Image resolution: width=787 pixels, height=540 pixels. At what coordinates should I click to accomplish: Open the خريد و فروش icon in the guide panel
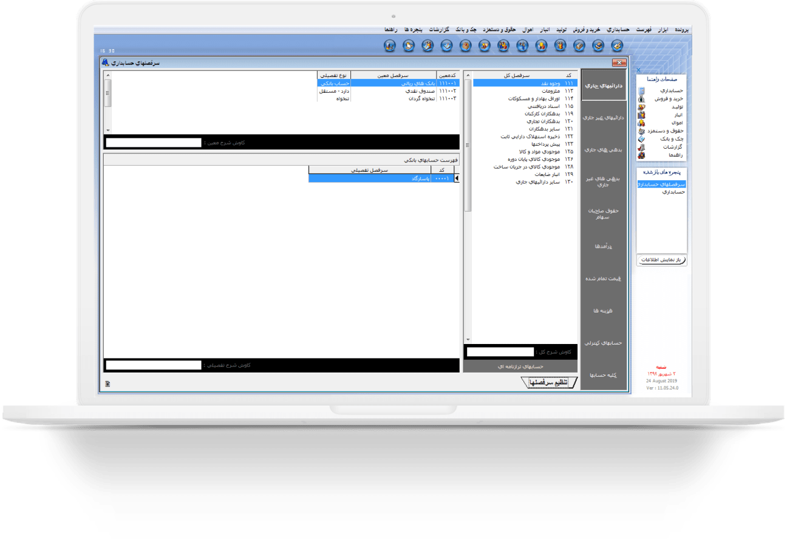tap(642, 98)
